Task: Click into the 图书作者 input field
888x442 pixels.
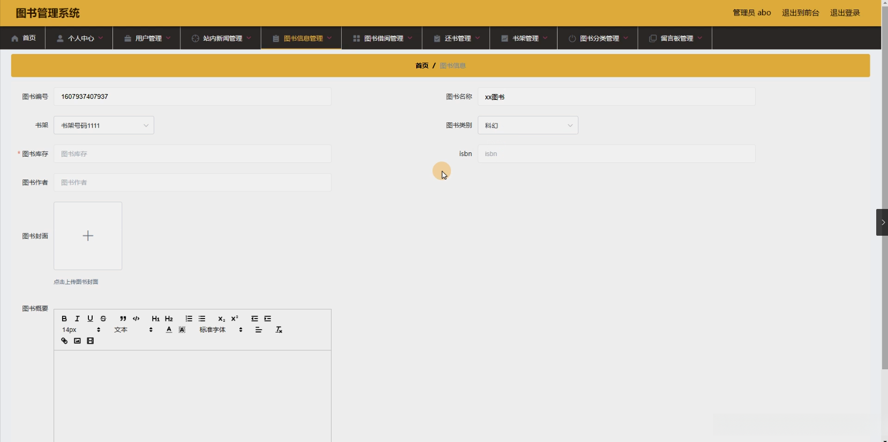Action: click(192, 182)
